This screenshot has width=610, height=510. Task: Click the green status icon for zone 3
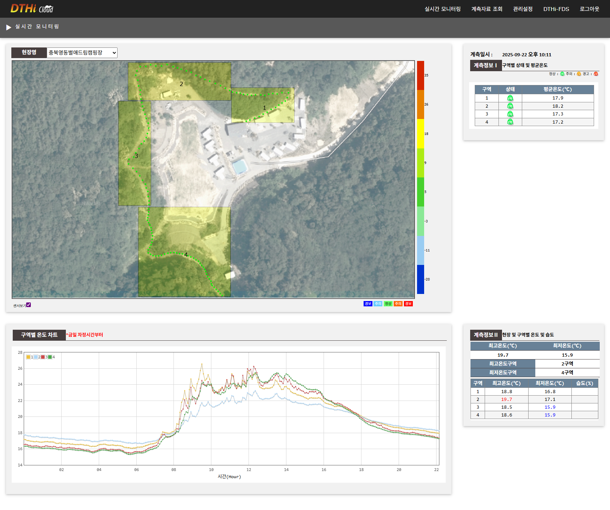[510, 114]
